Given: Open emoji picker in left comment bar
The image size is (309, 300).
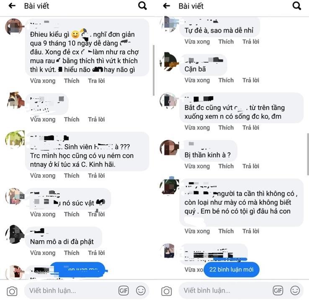Looking at the screenshot, I should [x=141, y=290].
